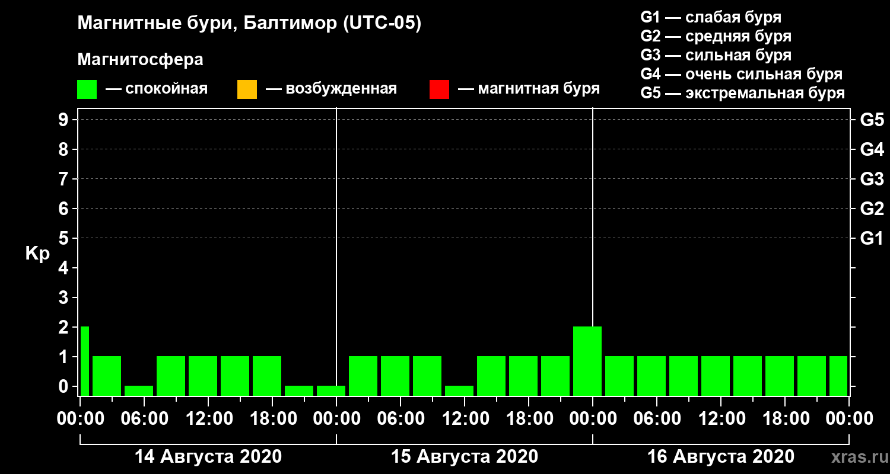Viewport: 890px width, 474px height.
Task: Click the '— магнитная буря' legend label
Action: click(x=529, y=89)
